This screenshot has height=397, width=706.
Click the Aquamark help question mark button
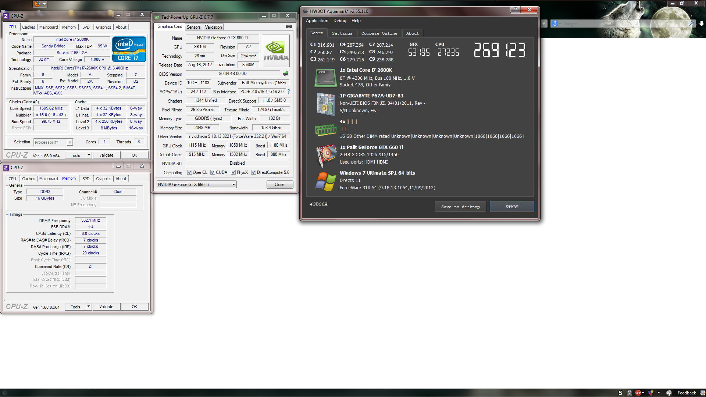pos(515,10)
